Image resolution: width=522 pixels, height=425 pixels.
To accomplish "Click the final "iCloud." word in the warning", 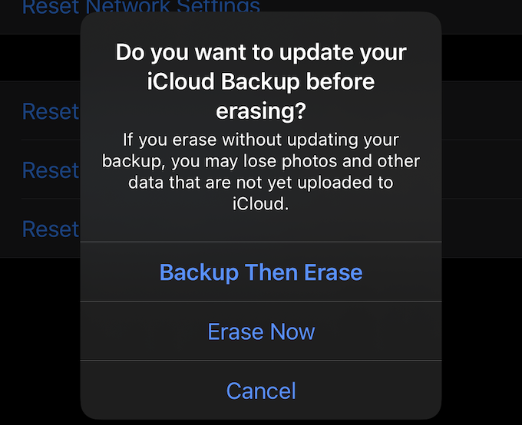I will (x=261, y=205).
